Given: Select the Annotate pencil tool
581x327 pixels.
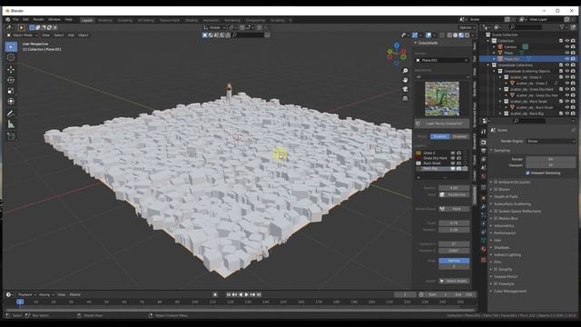Looking at the screenshot, I should pos(11,114).
